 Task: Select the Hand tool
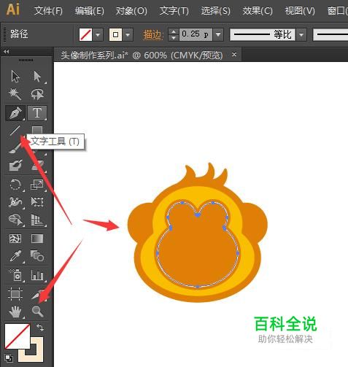(15, 312)
